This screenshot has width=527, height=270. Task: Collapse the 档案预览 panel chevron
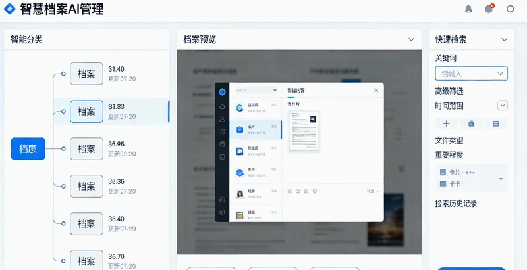[411, 39]
